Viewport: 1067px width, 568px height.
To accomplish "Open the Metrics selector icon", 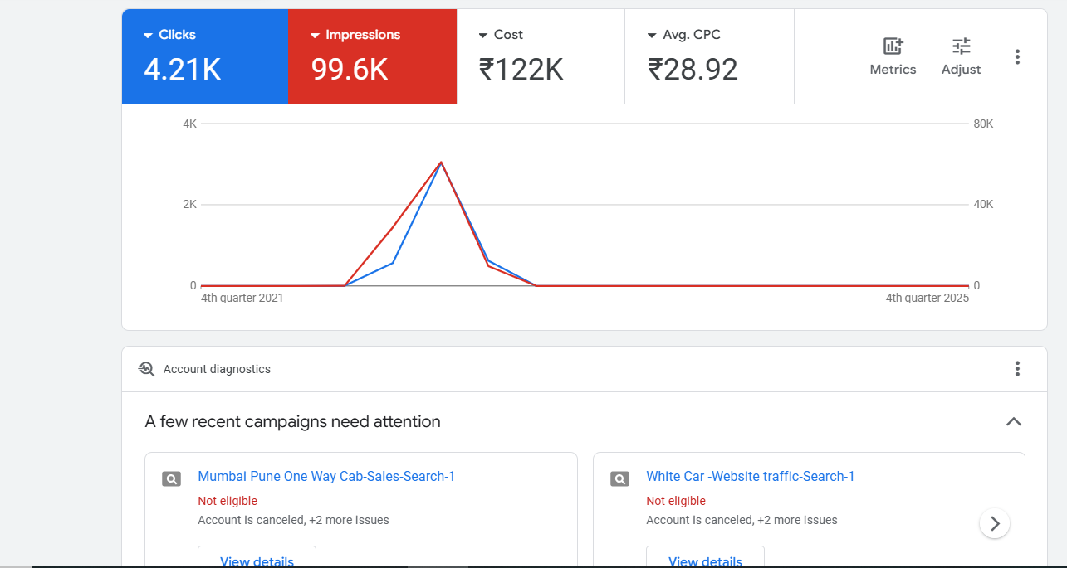I will click(x=893, y=47).
